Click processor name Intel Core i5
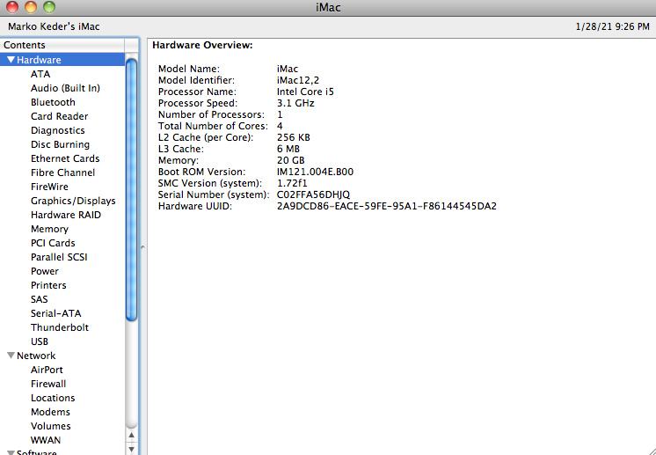656x455 pixels. coord(305,92)
